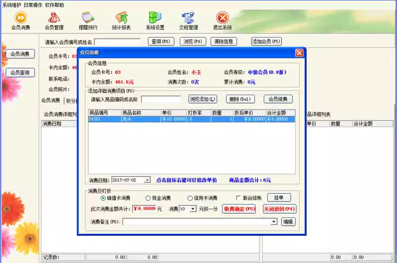This screenshot has width=397, height=263.
Task: Click 中级会员(0.8折) level text
Action: tap(267, 72)
